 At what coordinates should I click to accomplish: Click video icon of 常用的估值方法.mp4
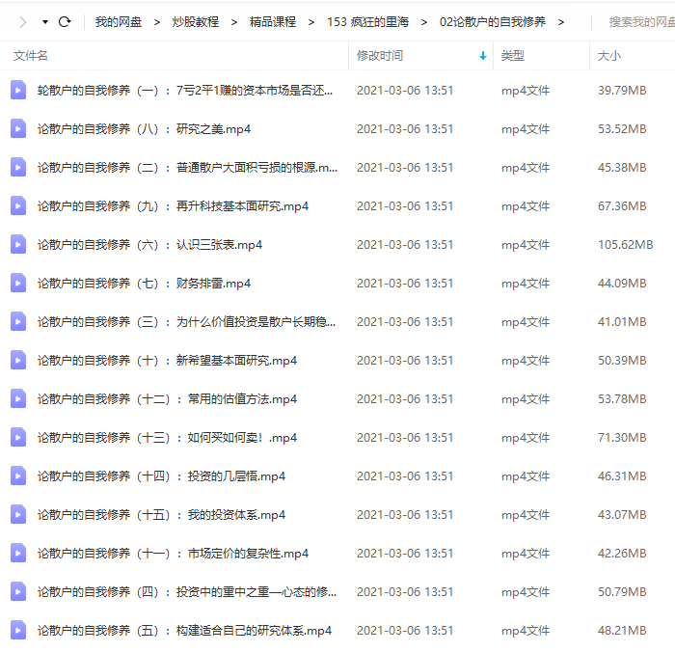[18, 398]
